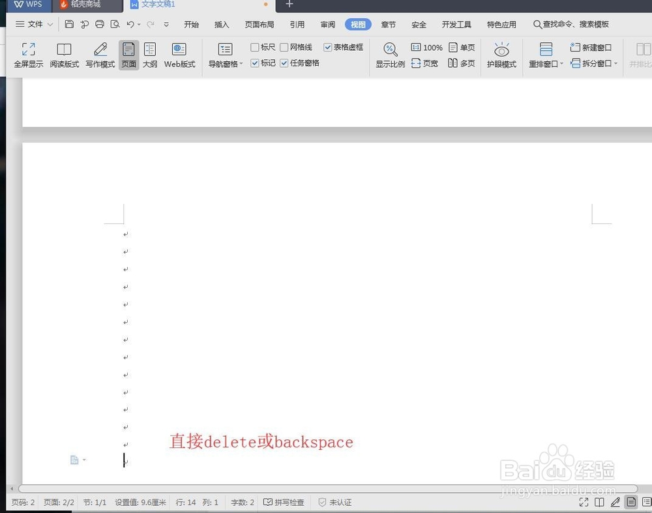Open the 章节 ribbon tab
The width and height of the screenshot is (652, 513).
click(389, 25)
